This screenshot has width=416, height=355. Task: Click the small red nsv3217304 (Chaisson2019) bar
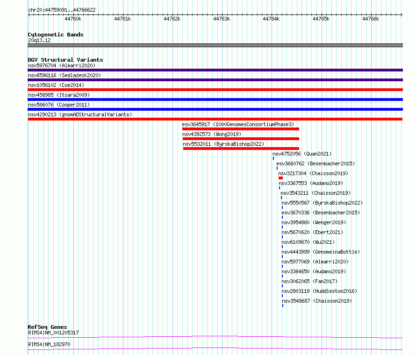(281, 178)
